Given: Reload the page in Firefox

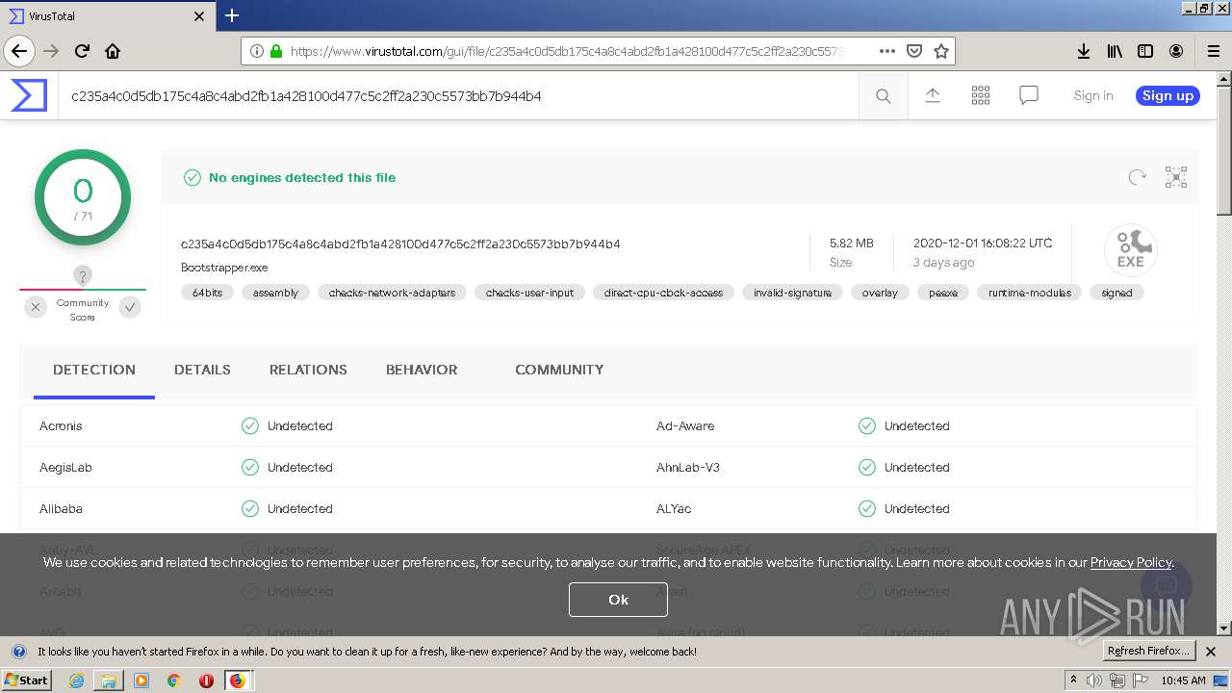Looking at the screenshot, I should (82, 51).
